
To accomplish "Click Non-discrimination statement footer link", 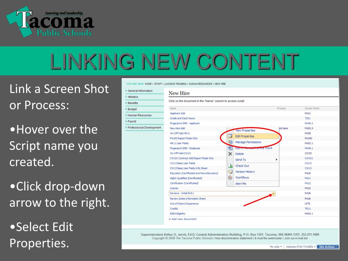I will [233, 238].
